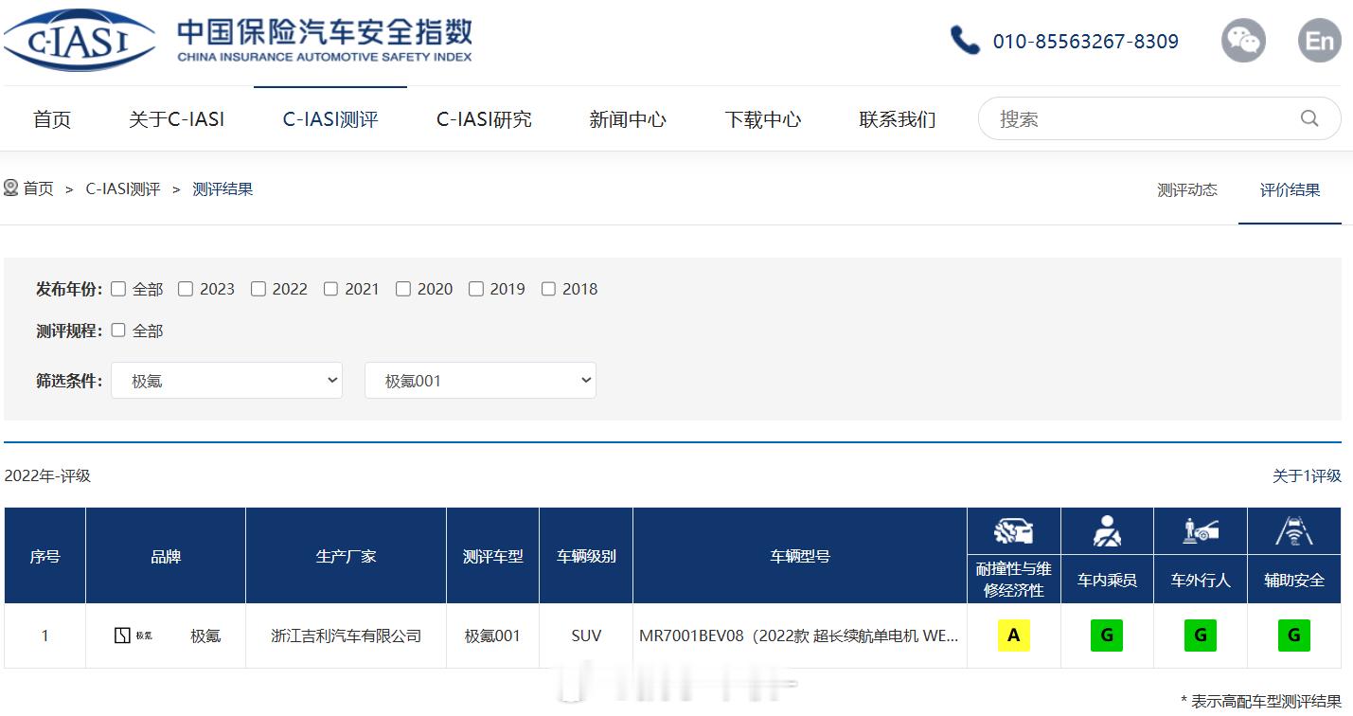Click the 测评车型 column header
1353x716 pixels.
[x=492, y=556]
